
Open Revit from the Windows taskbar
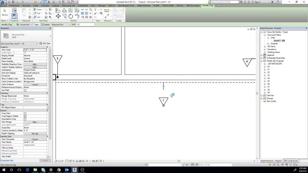point(75,170)
